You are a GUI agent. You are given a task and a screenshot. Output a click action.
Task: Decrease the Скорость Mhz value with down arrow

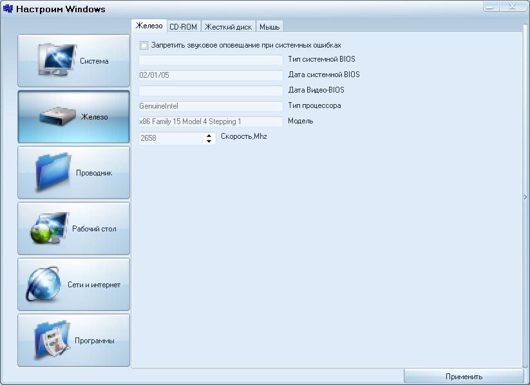(x=209, y=141)
